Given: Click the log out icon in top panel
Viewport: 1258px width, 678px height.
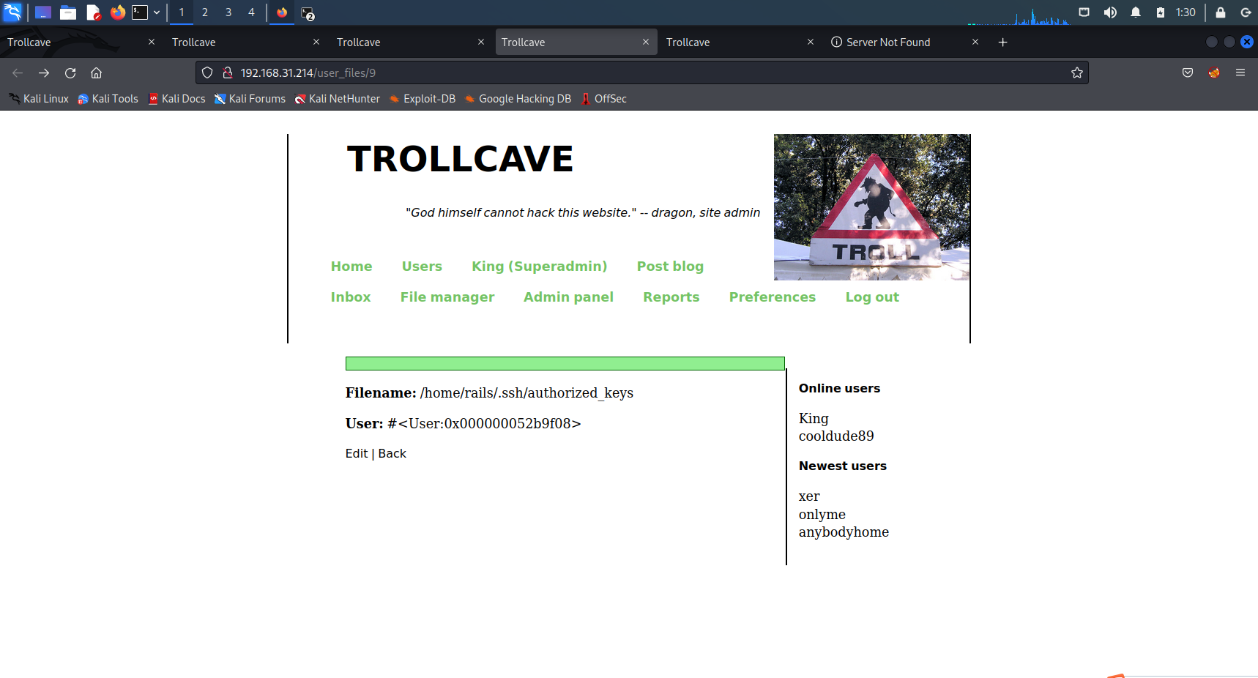Looking at the screenshot, I should coord(1246,12).
